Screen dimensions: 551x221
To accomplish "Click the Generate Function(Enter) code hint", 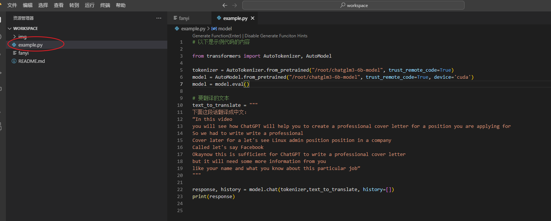I will pyautogui.click(x=216, y=36).
